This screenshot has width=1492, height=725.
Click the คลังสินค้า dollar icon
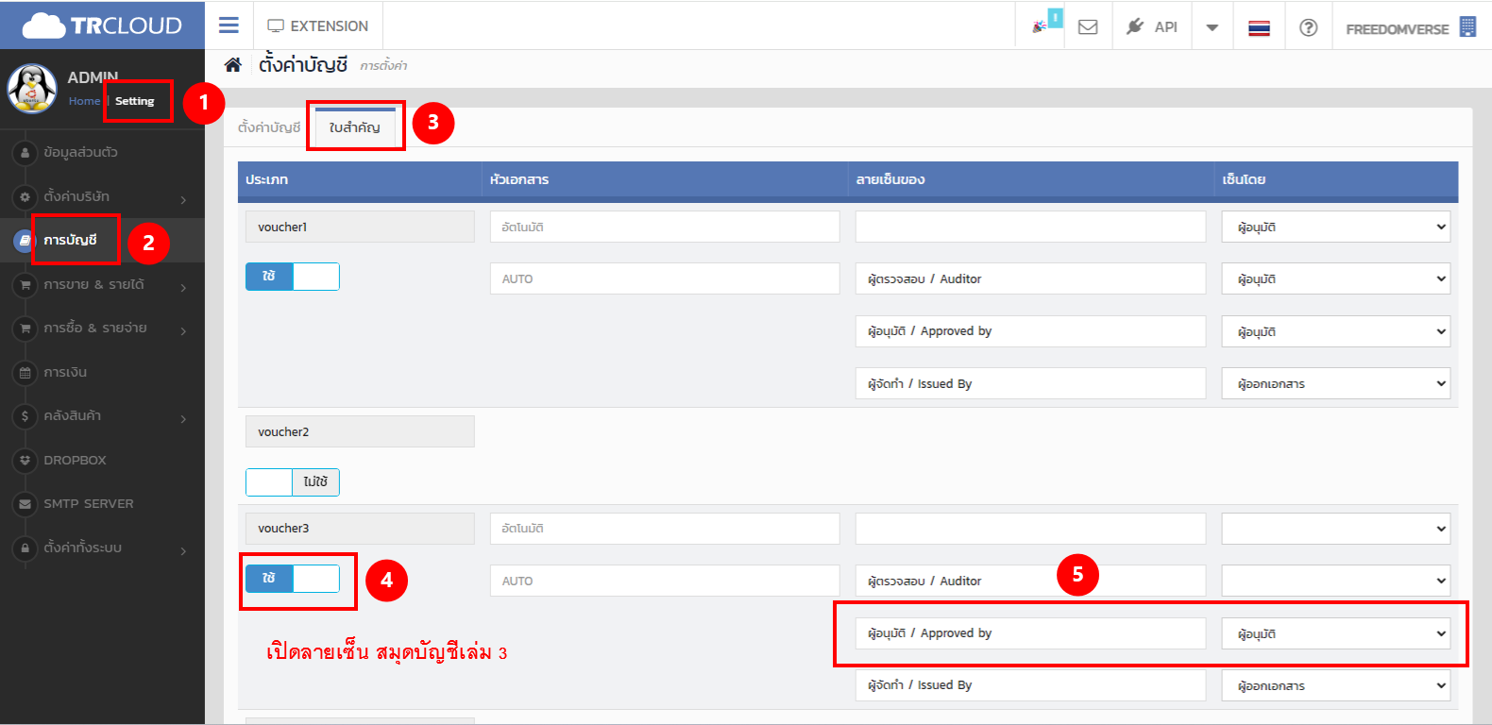(25, 415)
